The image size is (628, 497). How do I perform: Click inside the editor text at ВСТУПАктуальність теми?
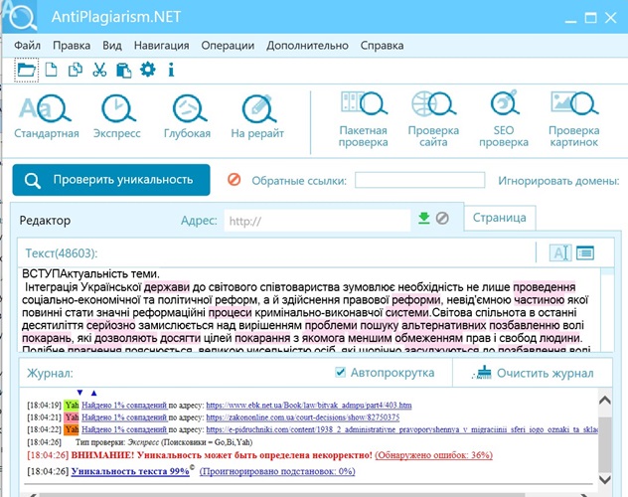[90, 274]
